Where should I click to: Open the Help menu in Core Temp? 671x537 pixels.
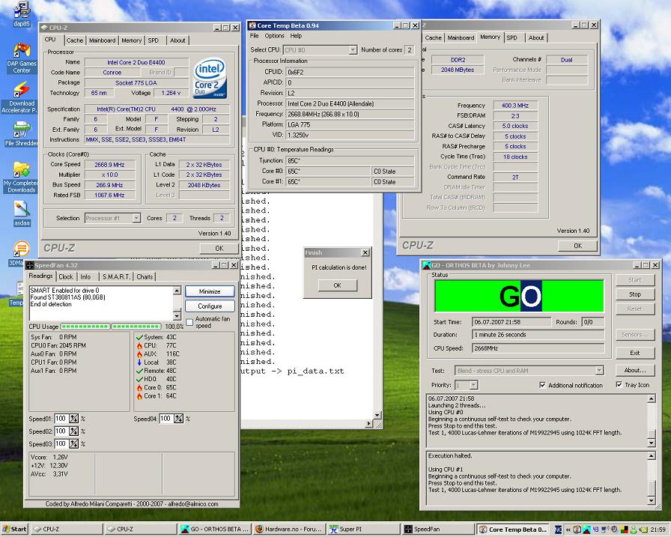[x=296, y=36]
